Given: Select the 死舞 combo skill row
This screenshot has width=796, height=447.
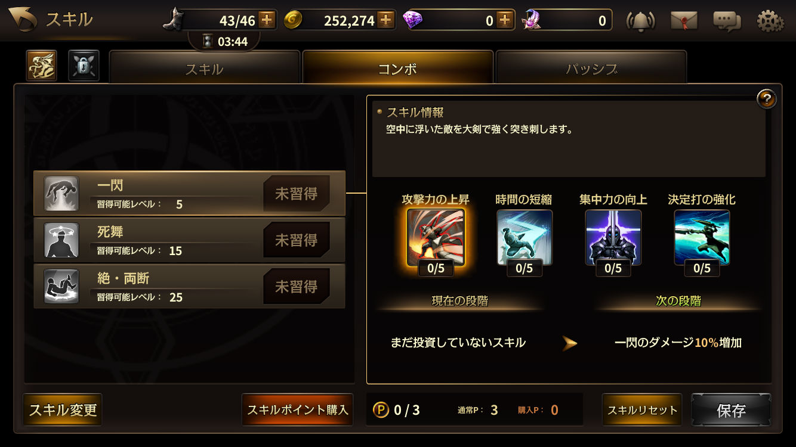Looking at the screenshot, I should click(190, 240).
